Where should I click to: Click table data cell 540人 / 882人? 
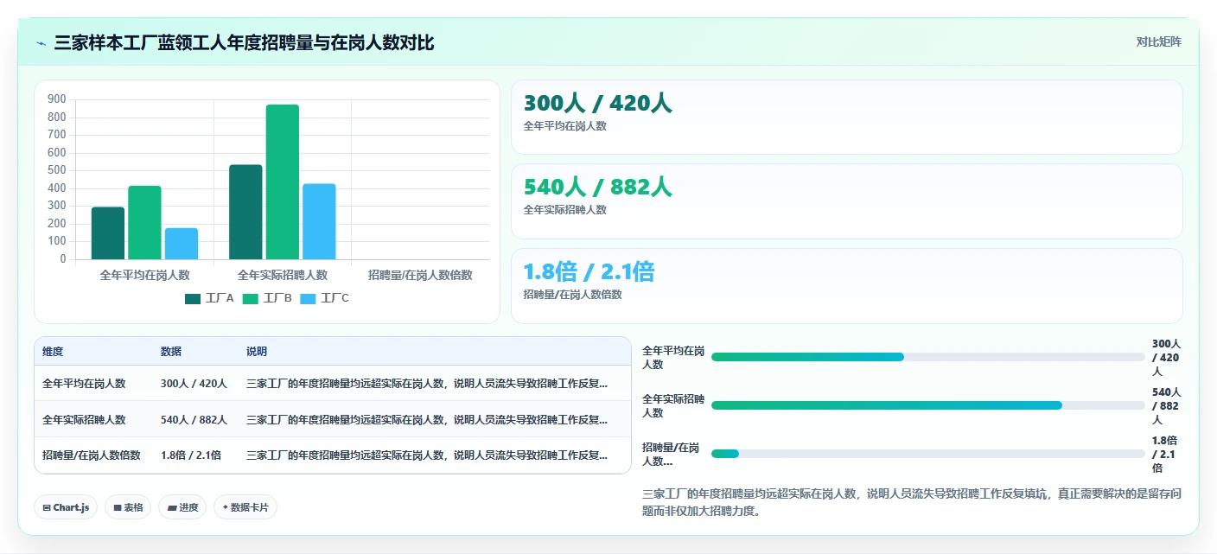point(194,420)
